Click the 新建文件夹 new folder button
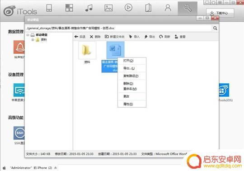 click(x=114, y=37)
